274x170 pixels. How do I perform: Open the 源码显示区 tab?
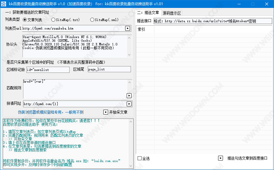(172, 13)
